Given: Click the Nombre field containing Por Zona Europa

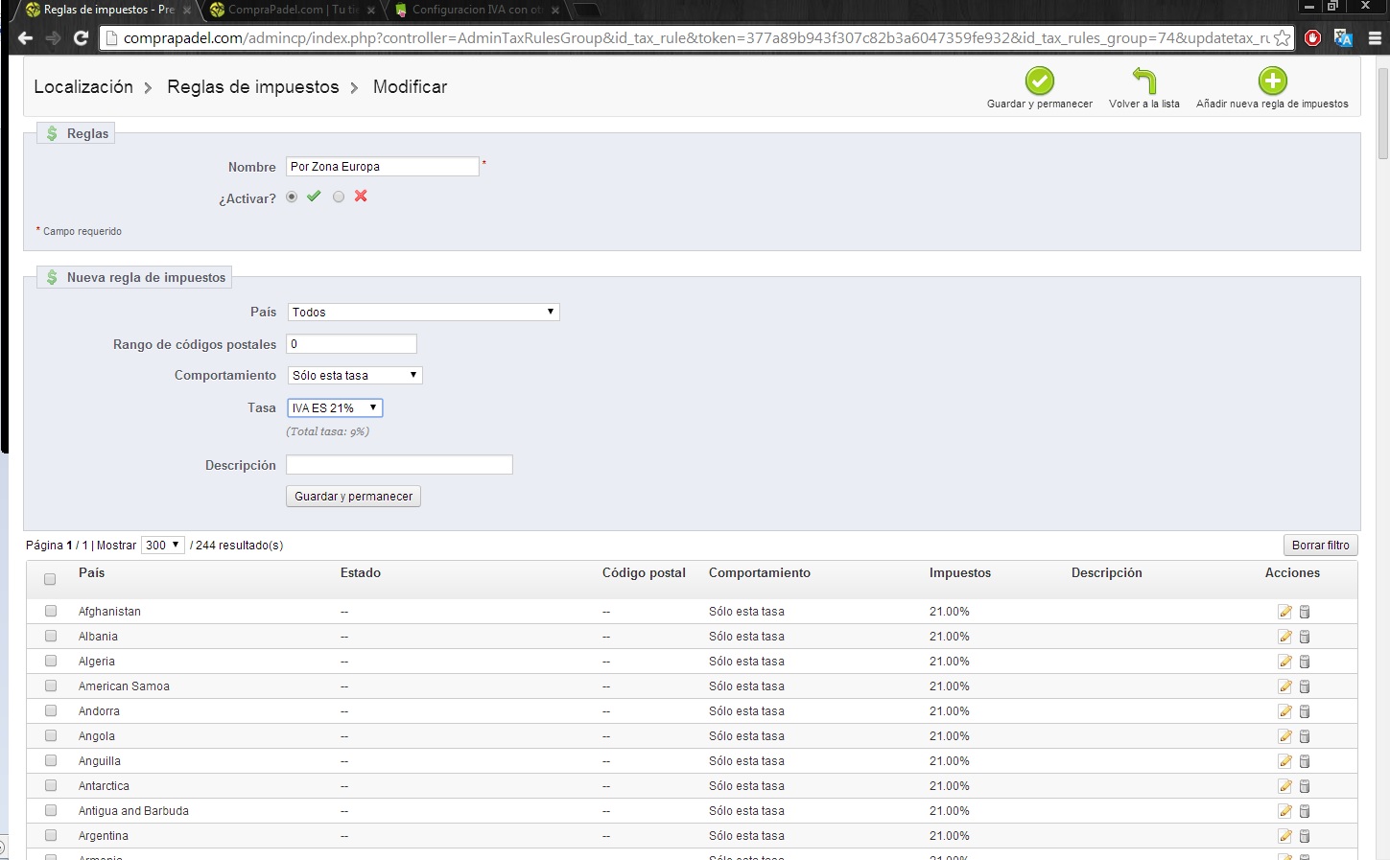Looking at the screenshot, I should click(x=382, y=167).
